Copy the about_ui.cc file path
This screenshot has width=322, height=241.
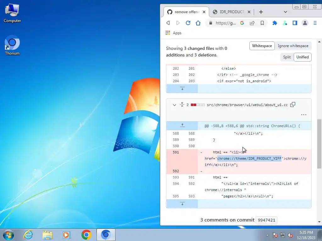tap(293, 104)
